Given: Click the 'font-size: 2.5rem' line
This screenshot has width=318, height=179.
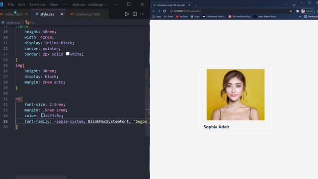Looking at the screenshot, I should click(x=45, y=104).
